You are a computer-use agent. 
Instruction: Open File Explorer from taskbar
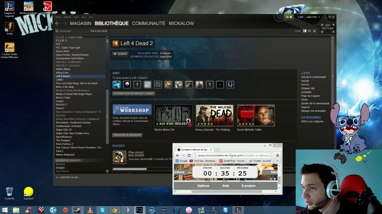(16, 210)
